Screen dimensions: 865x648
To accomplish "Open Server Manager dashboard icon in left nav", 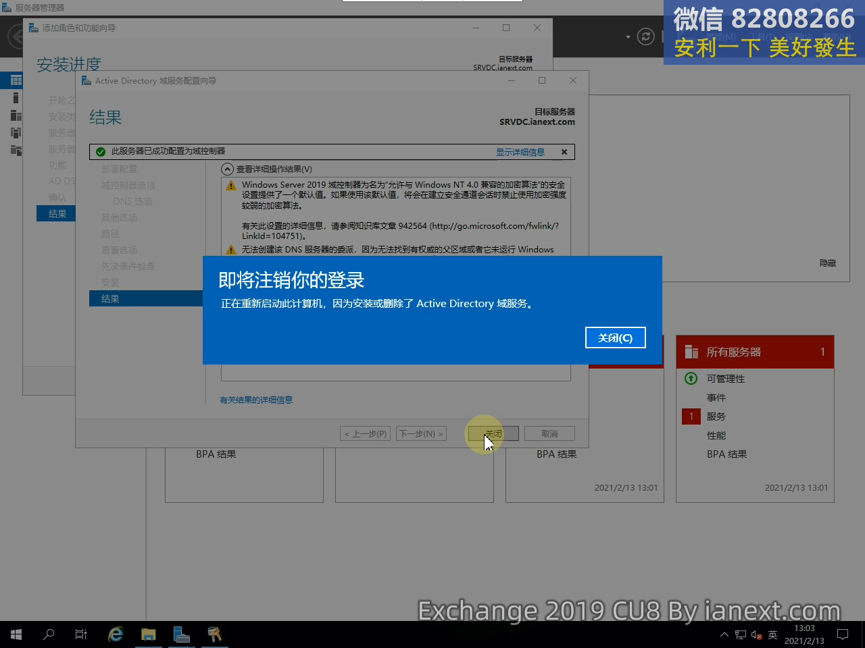I will pyautogui.click(x=16, y=80).
